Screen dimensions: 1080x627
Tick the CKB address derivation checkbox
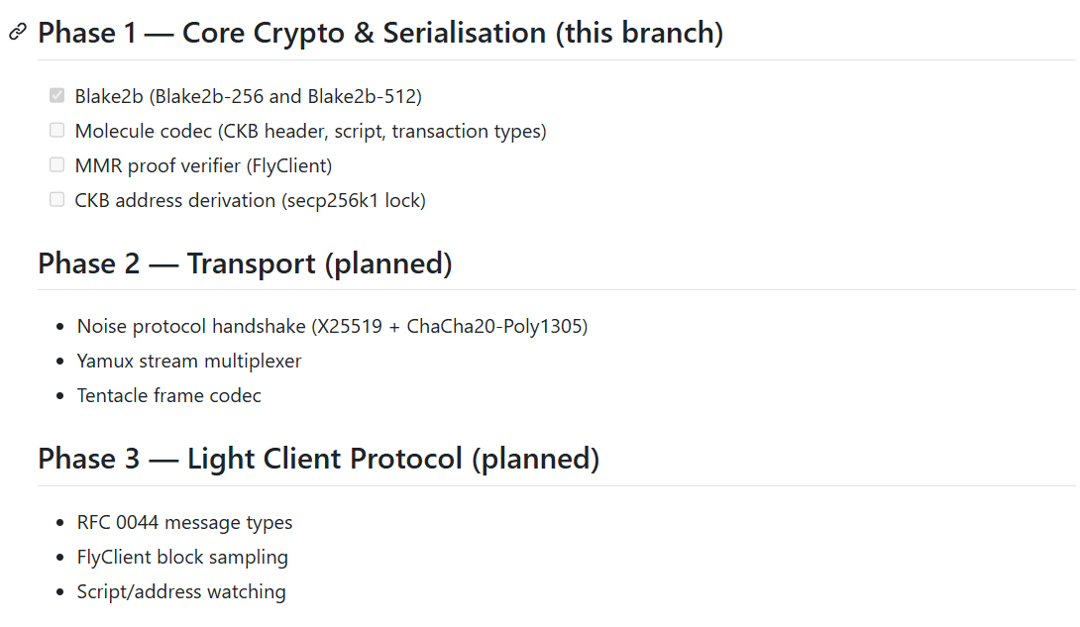coord(56,200)
